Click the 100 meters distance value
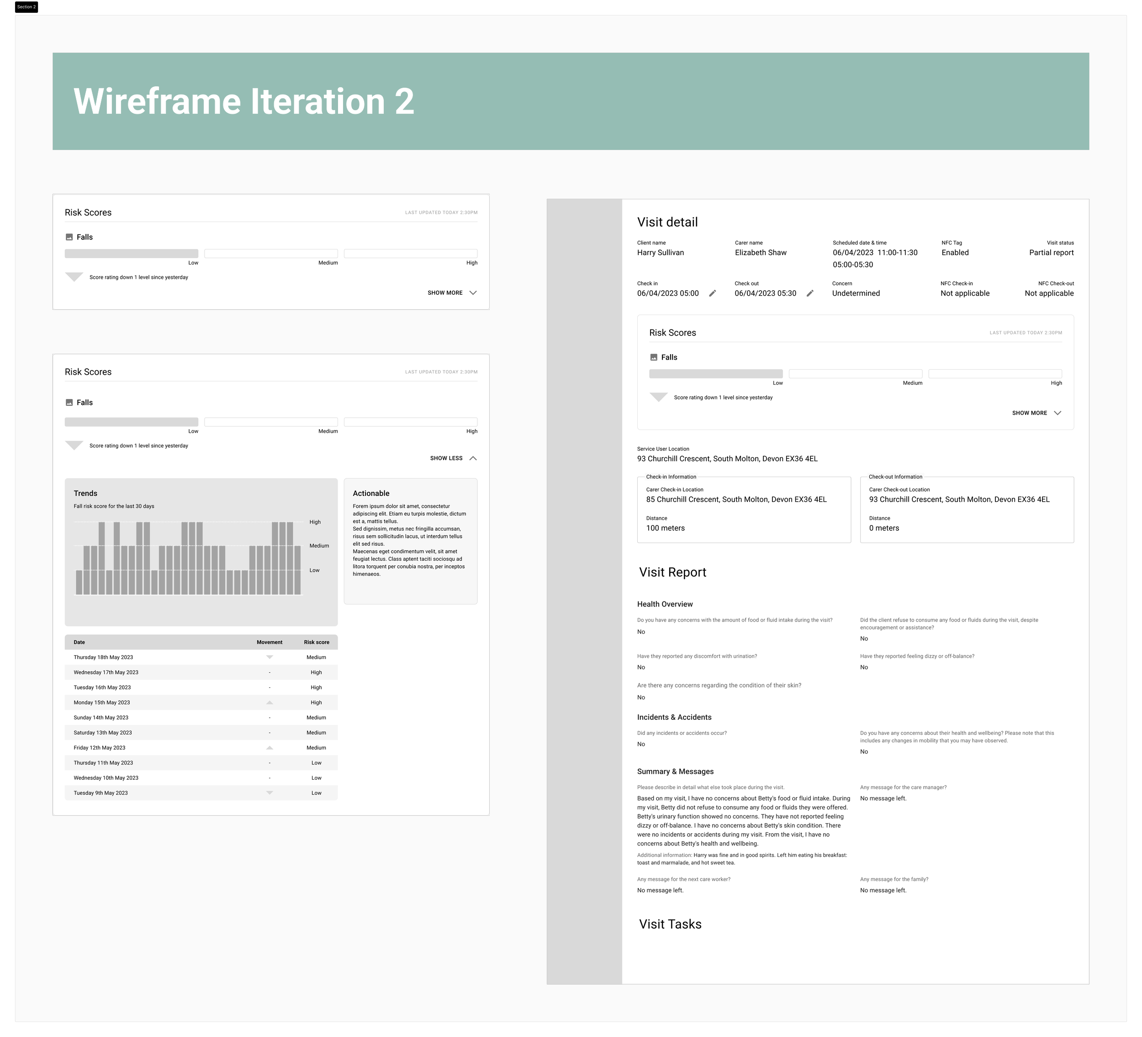 click(x=666, y=527)
